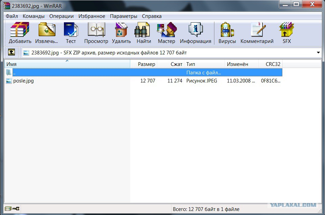Open the Найти (Find) binoculars tool
The width and height of the screenshot is (325, 215).
142,30
